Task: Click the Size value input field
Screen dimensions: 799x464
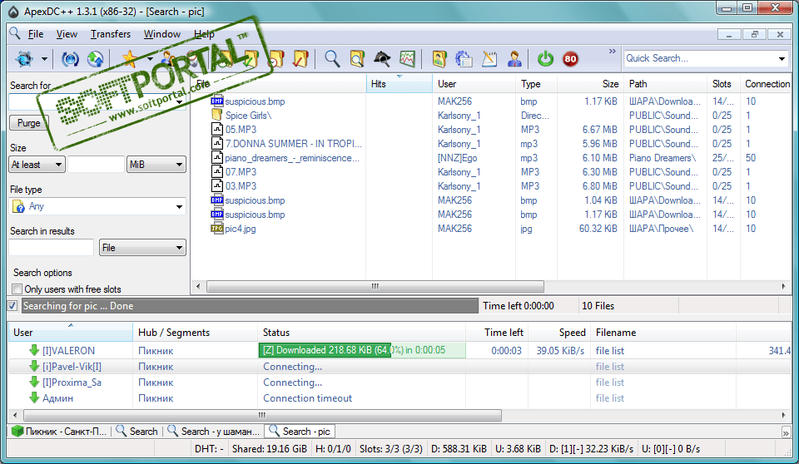Action: pyautogui.click(x=96, y=165)
